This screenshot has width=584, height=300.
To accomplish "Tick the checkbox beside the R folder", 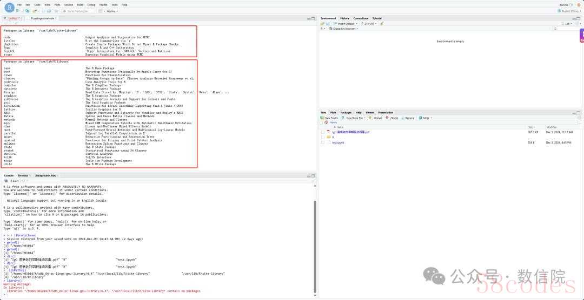I will (323, 137).
